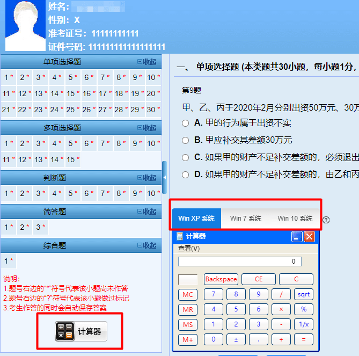Click the Backspace calculator key
Image resolution: width=359 pixels, height=356 pixels.
pos(221,279)
